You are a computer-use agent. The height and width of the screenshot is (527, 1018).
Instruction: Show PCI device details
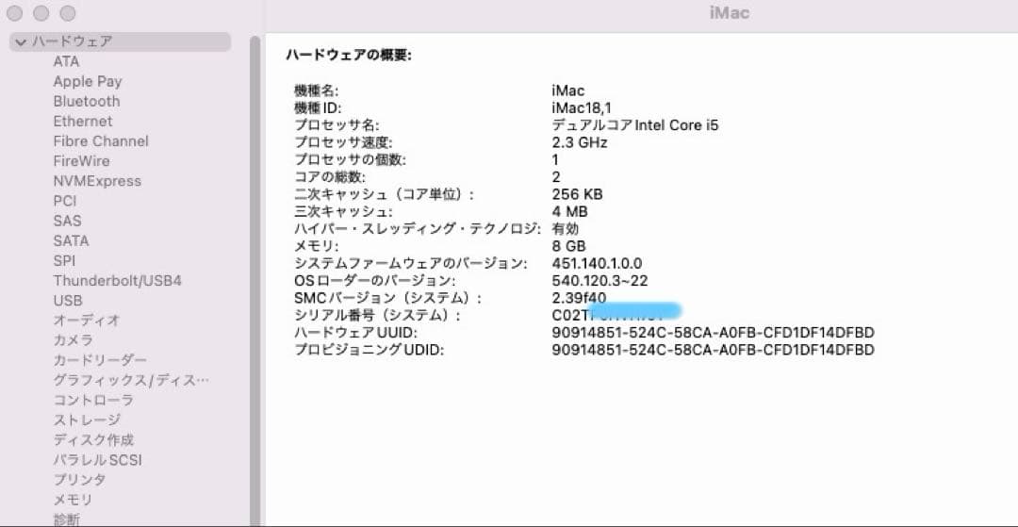65,201
